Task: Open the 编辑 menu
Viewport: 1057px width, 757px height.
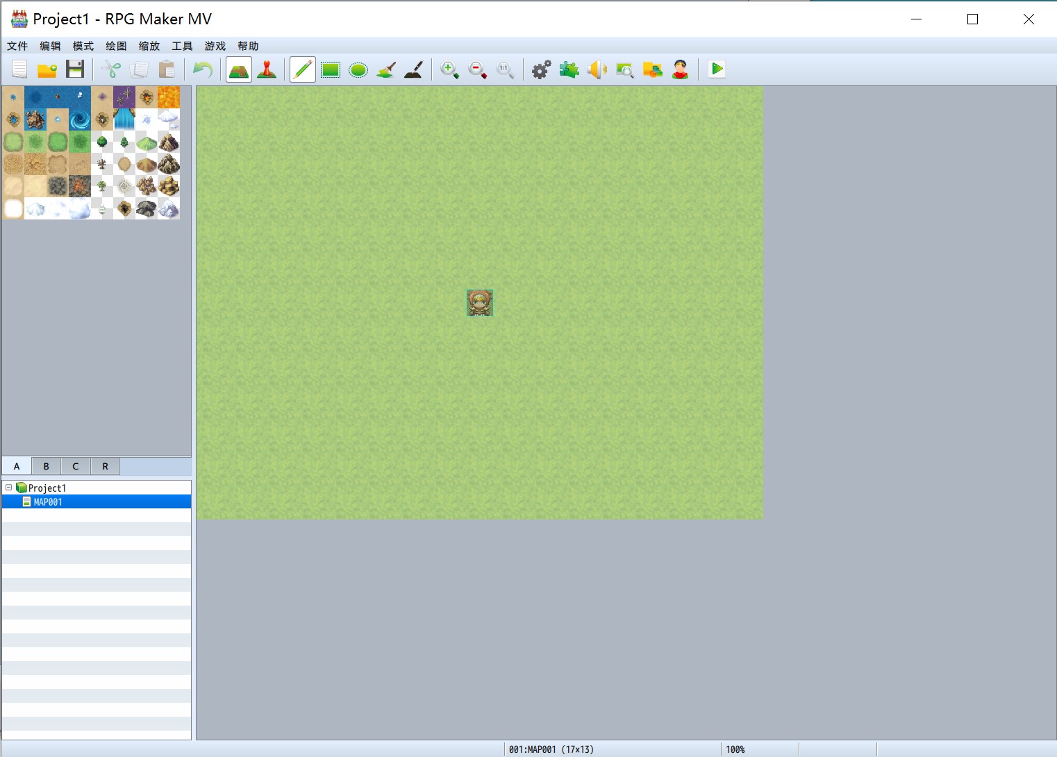Action: pos(50,46)
